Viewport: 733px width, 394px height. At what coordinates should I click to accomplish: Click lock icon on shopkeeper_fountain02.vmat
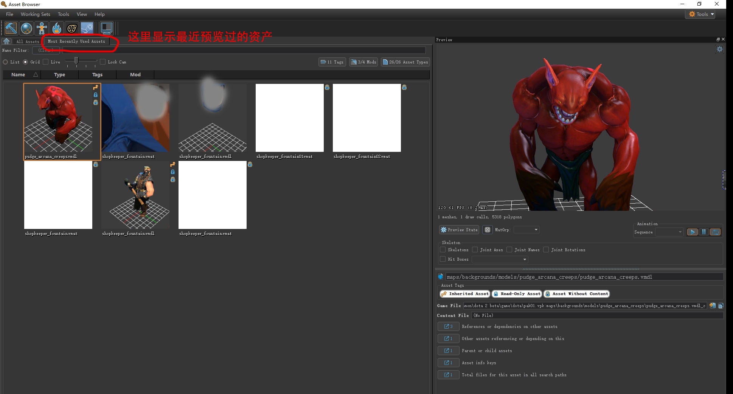[404, 87]
